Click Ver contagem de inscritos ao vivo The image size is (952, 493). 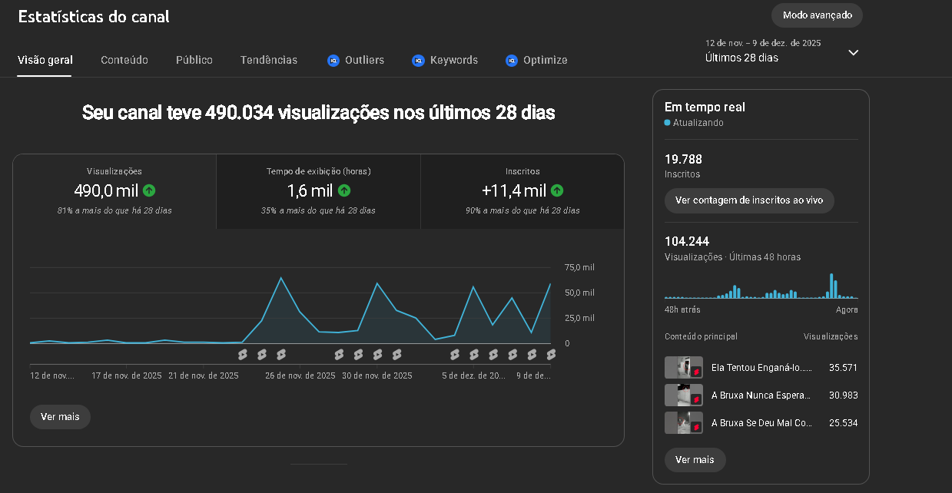tap(749, 200)
